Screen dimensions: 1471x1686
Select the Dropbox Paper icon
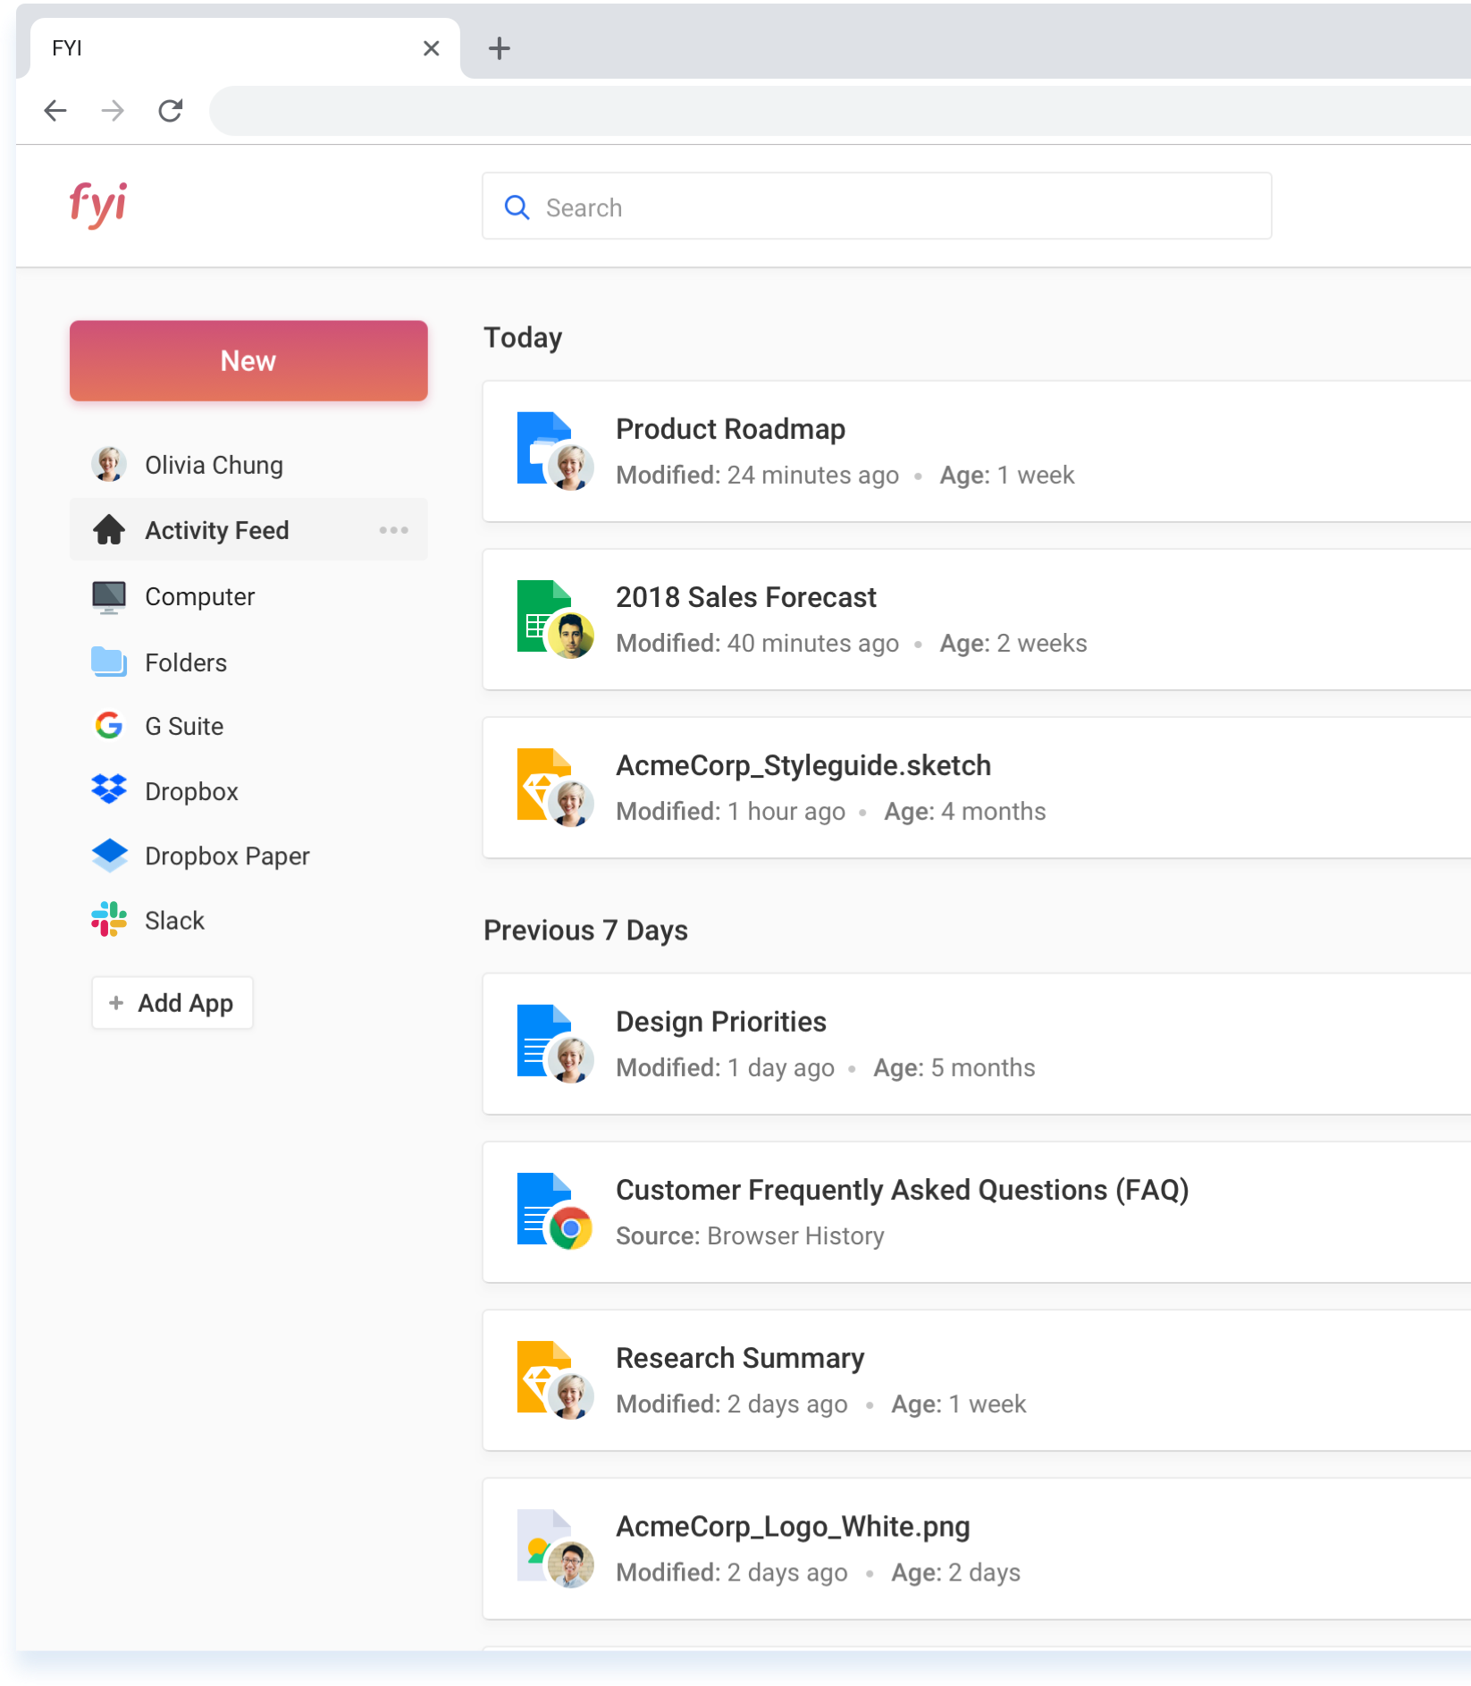109,856
